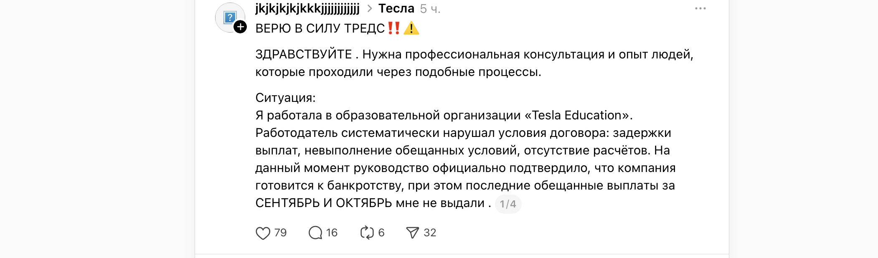Click the 6 reposts count

(x=381, y=233)
